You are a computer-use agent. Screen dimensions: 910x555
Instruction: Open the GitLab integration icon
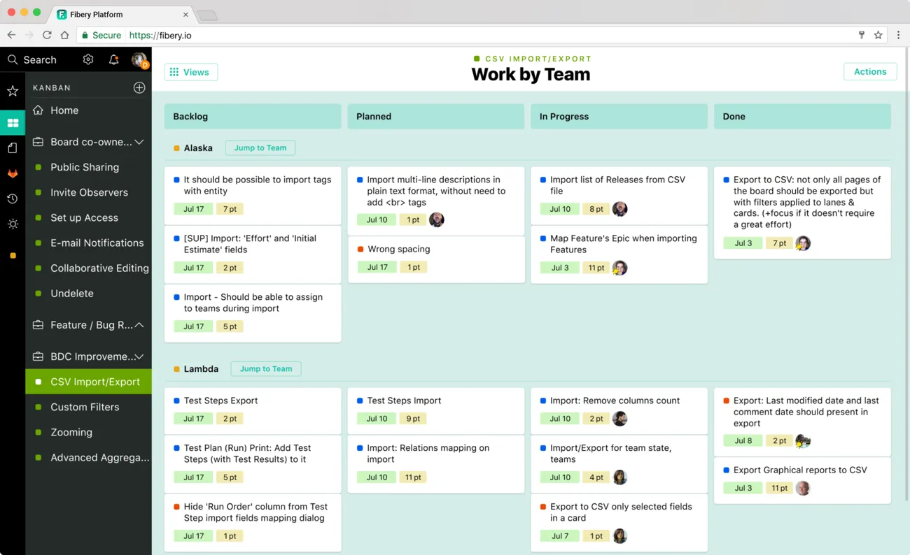click(12, 173)
